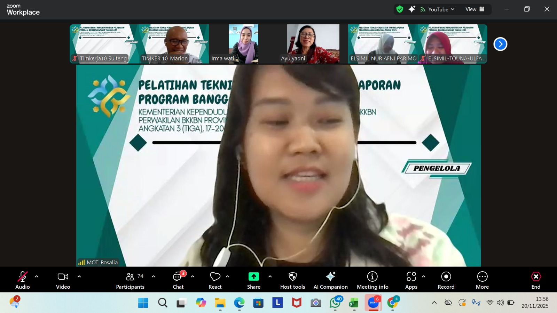Select Ayu yadni's video thumbnail

[x=313, y=44]
